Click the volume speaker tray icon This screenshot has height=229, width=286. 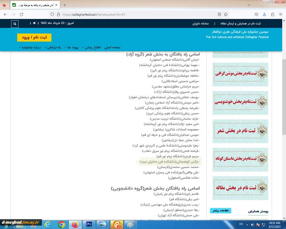[x=253, y=225]
